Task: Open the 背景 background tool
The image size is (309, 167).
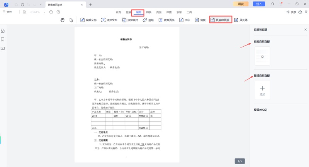Action: point(200,20)
